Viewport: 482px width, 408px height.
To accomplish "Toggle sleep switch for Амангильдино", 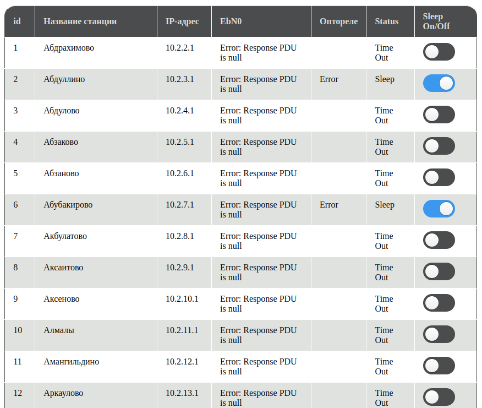I will click(x=439, y=366).
